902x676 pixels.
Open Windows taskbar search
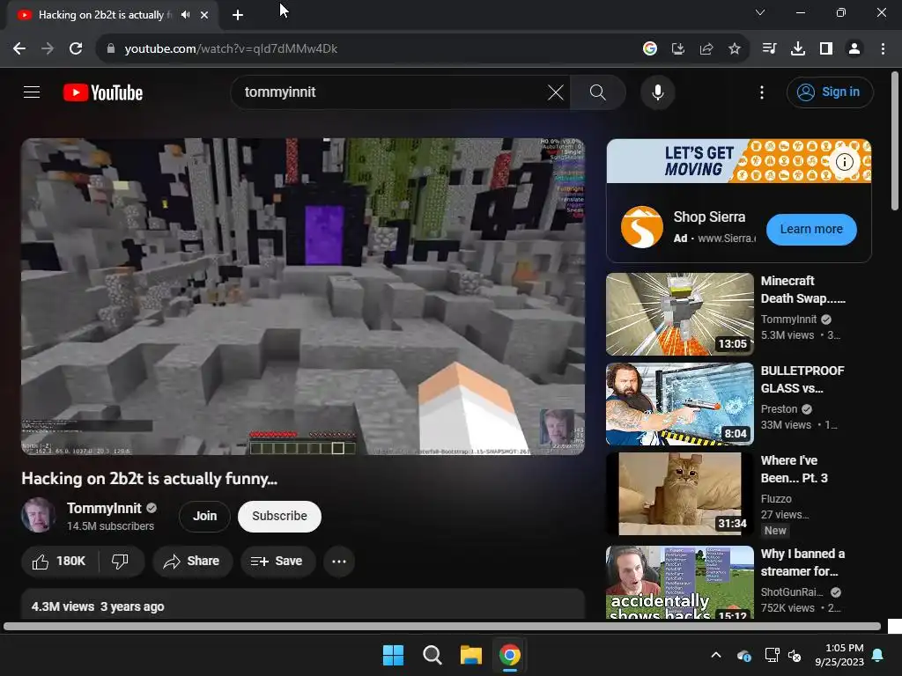point(432,655)
